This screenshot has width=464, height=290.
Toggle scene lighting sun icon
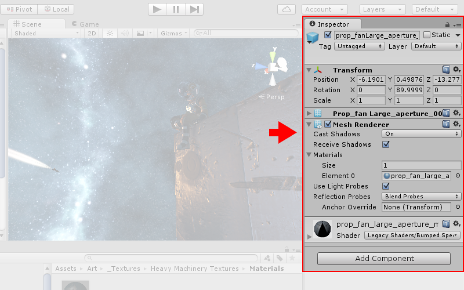tap(110, 34)
